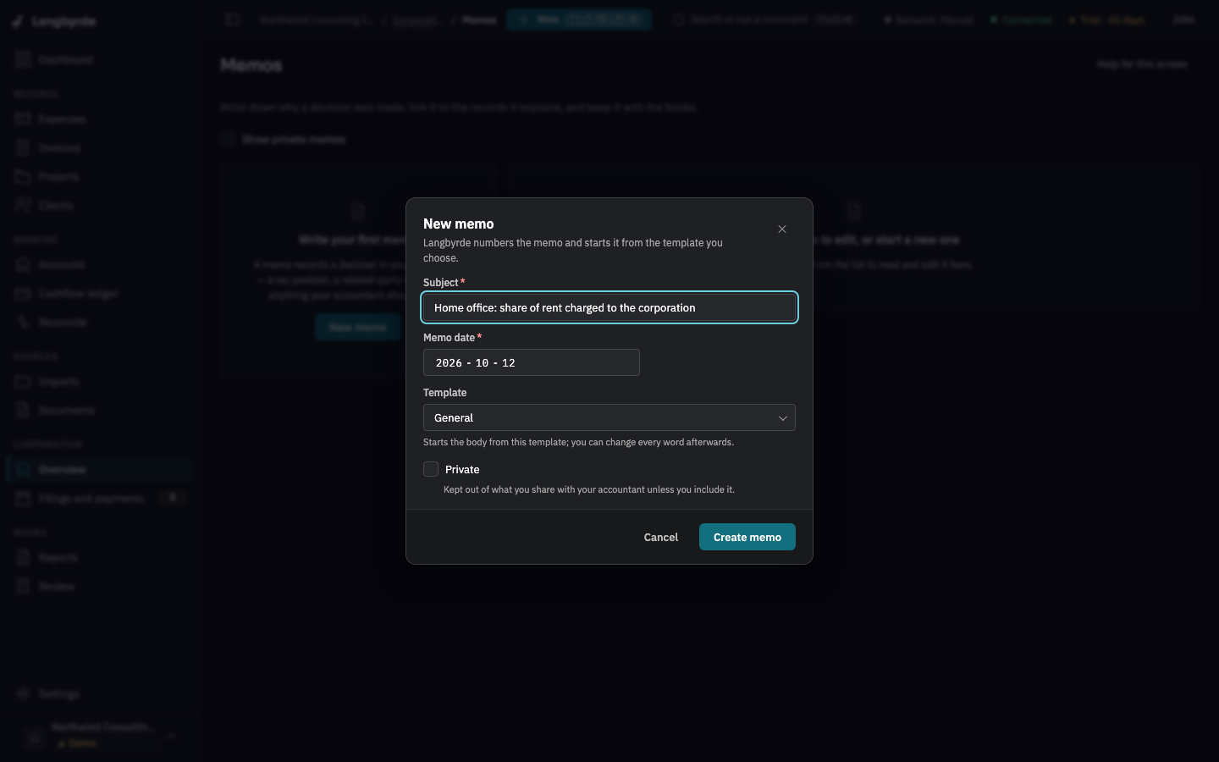
Task: Focus the top bar command search box
Action: click(764, 19)
